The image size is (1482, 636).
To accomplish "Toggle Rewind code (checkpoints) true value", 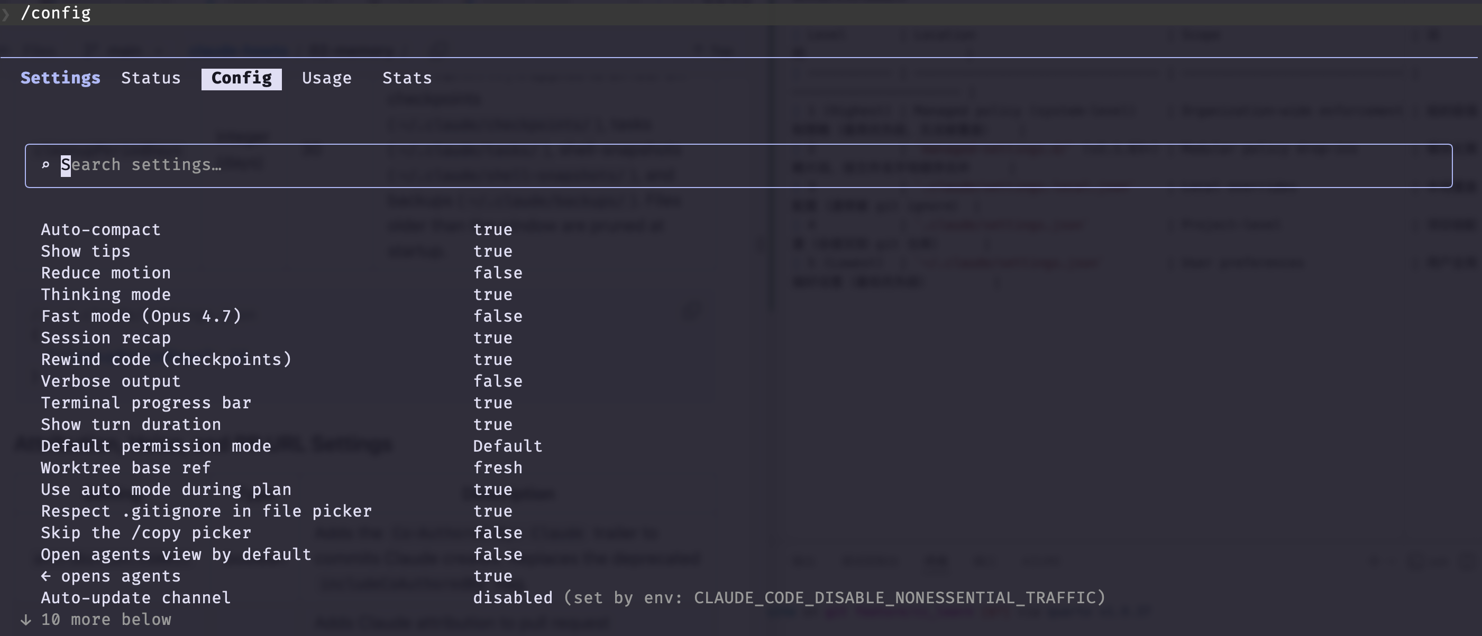I will coord(493,360).
